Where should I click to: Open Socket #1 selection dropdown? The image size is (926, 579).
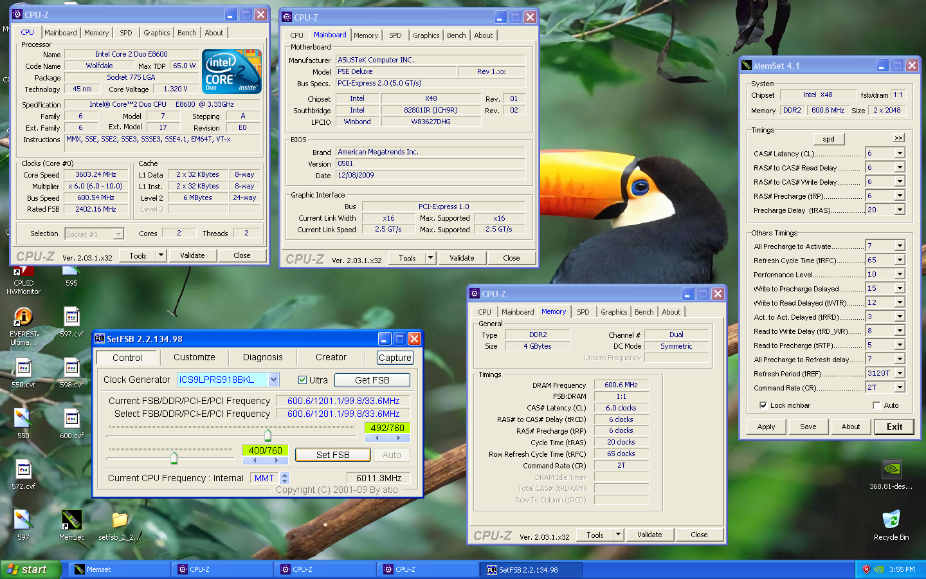click(118, 234)
